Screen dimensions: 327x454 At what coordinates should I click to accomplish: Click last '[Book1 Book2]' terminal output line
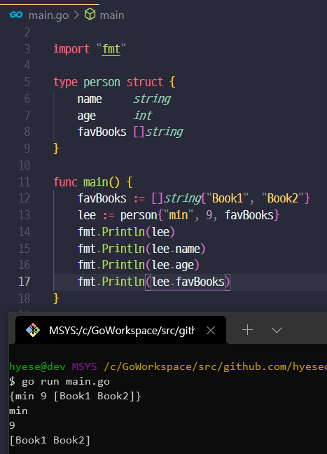50,440
